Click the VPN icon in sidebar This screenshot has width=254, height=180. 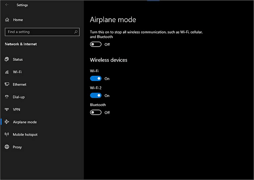click(7, 109)
